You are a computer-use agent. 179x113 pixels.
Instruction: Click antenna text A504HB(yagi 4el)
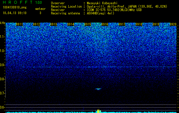[x=100, y=13]
